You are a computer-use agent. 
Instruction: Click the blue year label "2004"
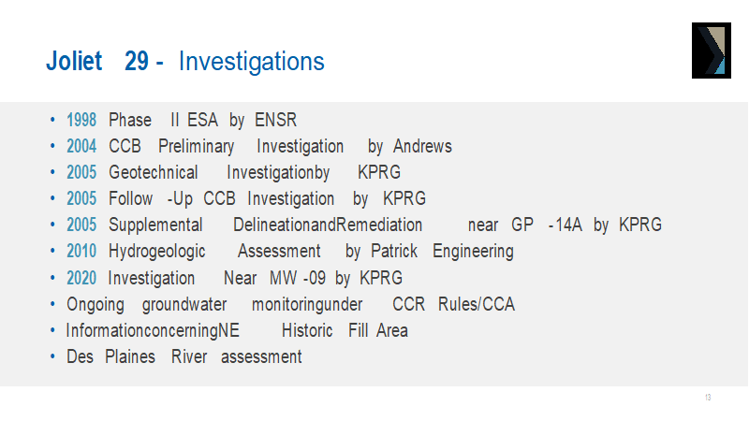tap(81, 146)
